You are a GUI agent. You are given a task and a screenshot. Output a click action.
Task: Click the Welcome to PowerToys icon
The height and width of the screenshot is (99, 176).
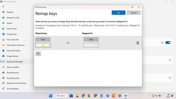click(x=3, y=83)
